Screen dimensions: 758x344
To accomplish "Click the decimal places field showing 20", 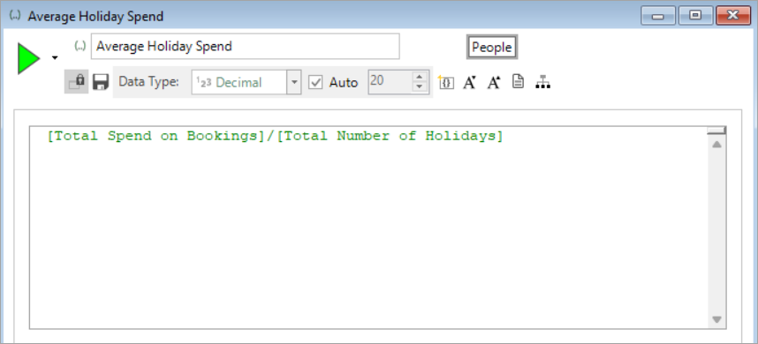I will click(390, 82).
